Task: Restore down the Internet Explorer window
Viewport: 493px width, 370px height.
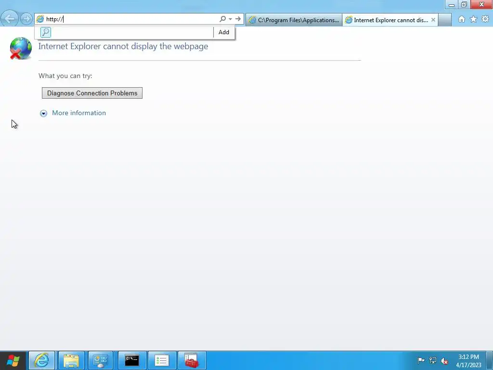Action: tap(464, 5)
